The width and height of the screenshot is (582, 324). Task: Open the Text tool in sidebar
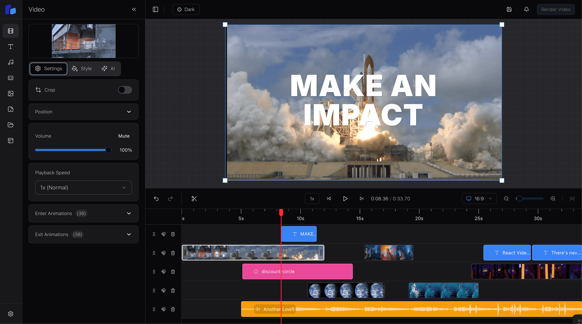tap(11, 47)
